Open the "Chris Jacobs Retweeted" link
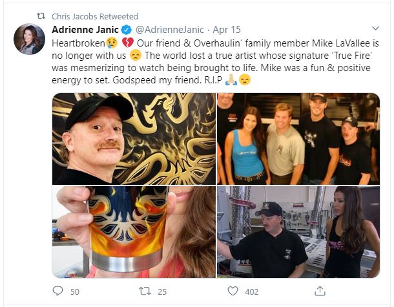 (x=95, y=16)
